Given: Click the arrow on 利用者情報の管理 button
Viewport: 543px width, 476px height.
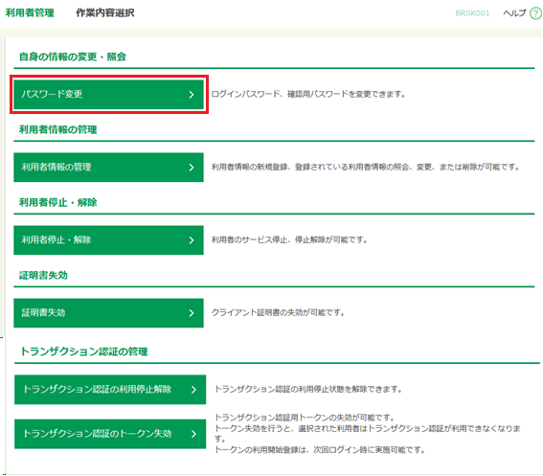Looking at the screenshot, I should [192, 168].
